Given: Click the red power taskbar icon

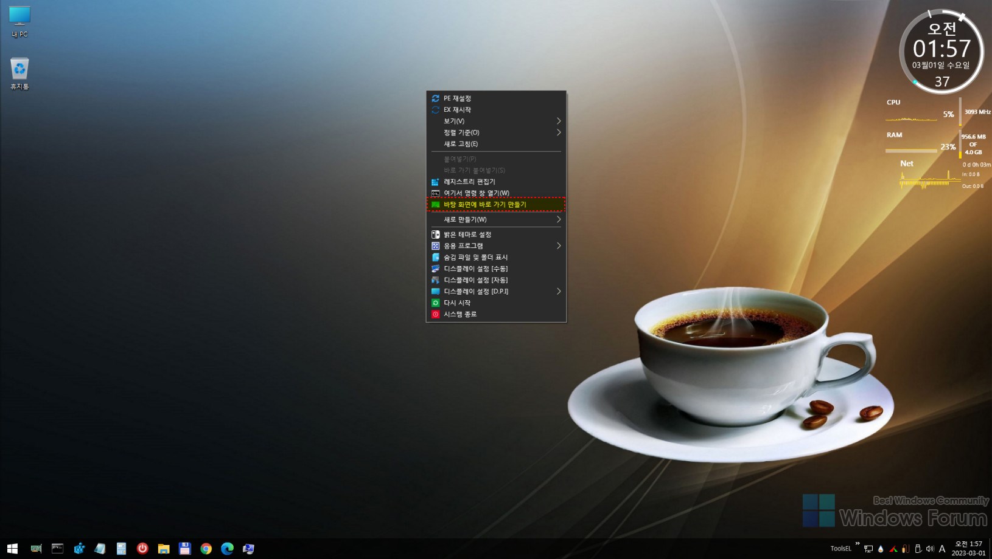Looking at the screenshot, I should [x=142, y=549].
